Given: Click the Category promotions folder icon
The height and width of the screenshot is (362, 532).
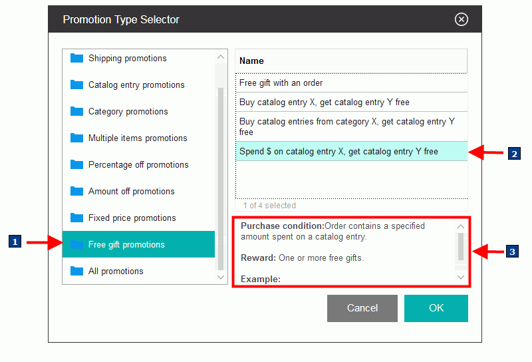Looking at the screenshot, I should tap(76, 111).
